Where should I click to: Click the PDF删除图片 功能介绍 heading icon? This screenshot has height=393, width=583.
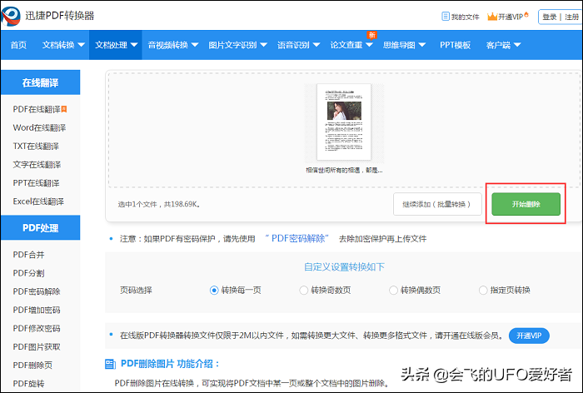pos(110,364)
